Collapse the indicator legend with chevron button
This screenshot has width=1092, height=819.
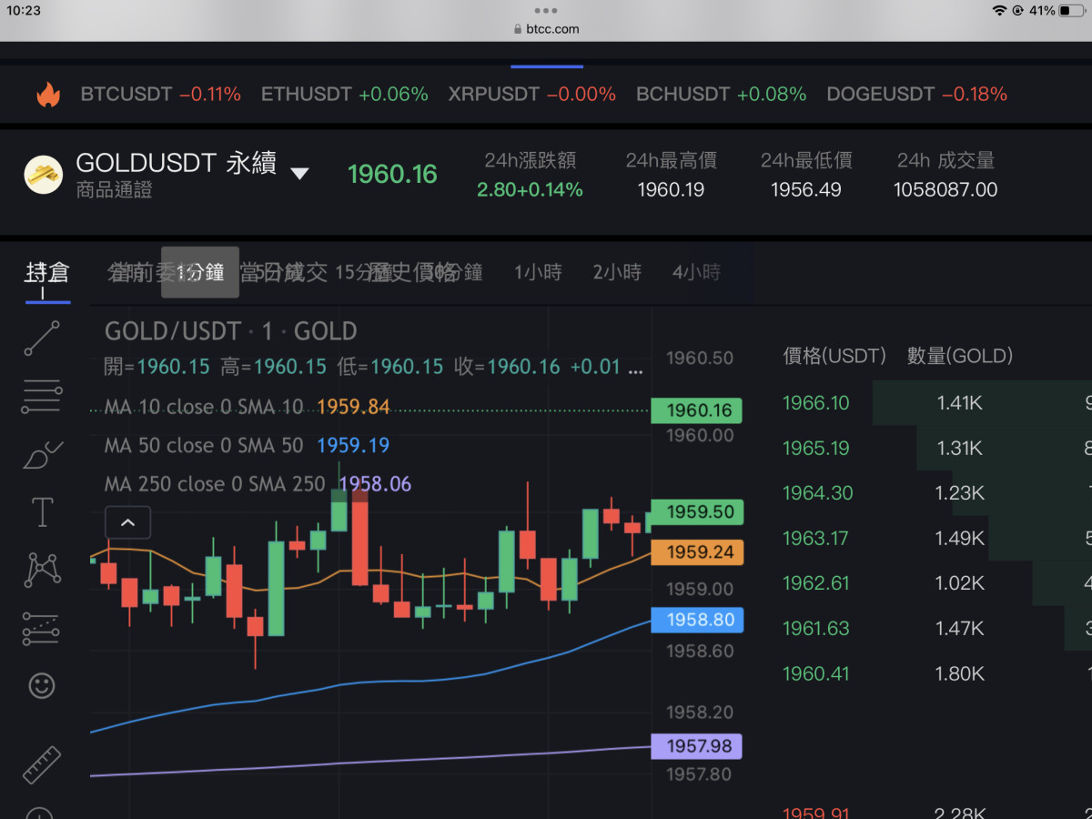pyautogui.click(x=127, y=522)
